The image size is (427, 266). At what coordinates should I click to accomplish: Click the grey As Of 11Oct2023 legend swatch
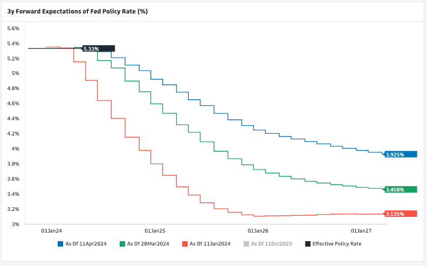tap(246, 244)
